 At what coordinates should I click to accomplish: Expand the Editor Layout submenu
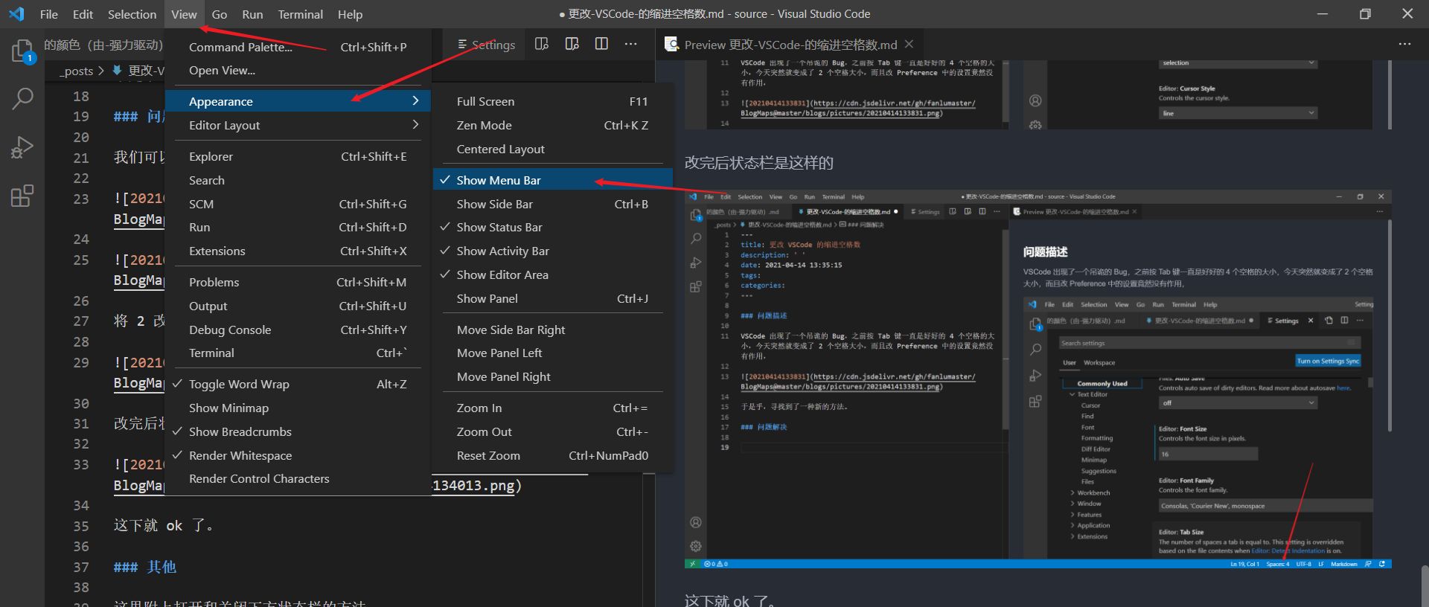pos(298,125)
